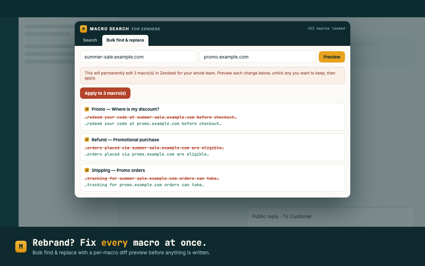The width and height of the screenshot is (425, 266).
Task: Click 'Public reply · To Customer' in background window
Action: pyautogui.click(x=282, y=216)
